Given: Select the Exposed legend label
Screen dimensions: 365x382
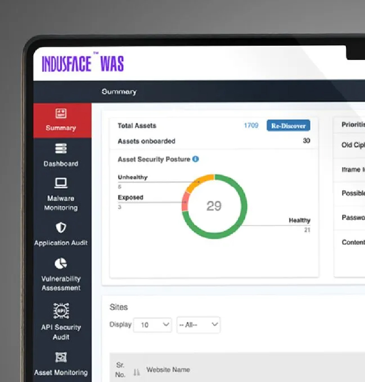Looking at the screenshot, I should (x=130, y=197).
